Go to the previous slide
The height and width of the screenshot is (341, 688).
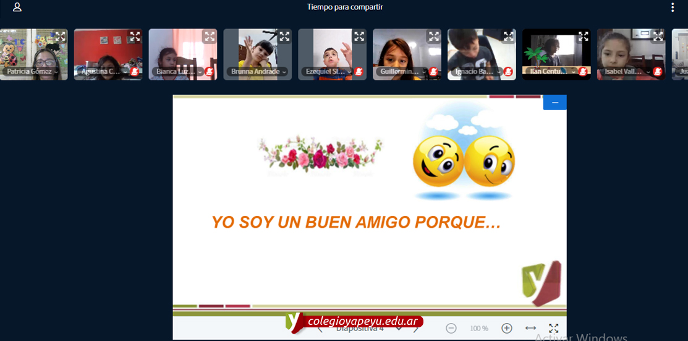pos(320,329)
